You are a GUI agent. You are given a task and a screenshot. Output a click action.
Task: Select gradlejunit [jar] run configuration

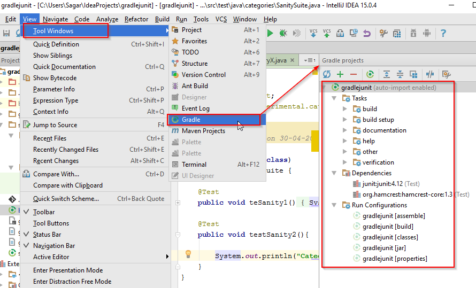383,248
